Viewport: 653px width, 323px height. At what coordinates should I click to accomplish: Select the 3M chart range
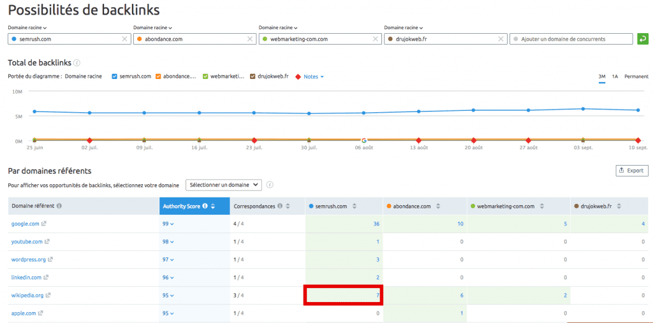tap(602, 76)
